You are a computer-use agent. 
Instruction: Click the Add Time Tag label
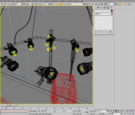pos(77,114)
